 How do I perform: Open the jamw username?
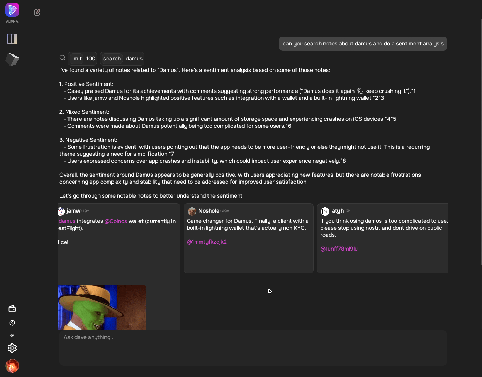coord(73,211)
